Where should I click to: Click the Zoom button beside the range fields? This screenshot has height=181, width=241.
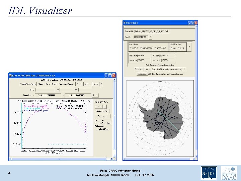point(95,96)
